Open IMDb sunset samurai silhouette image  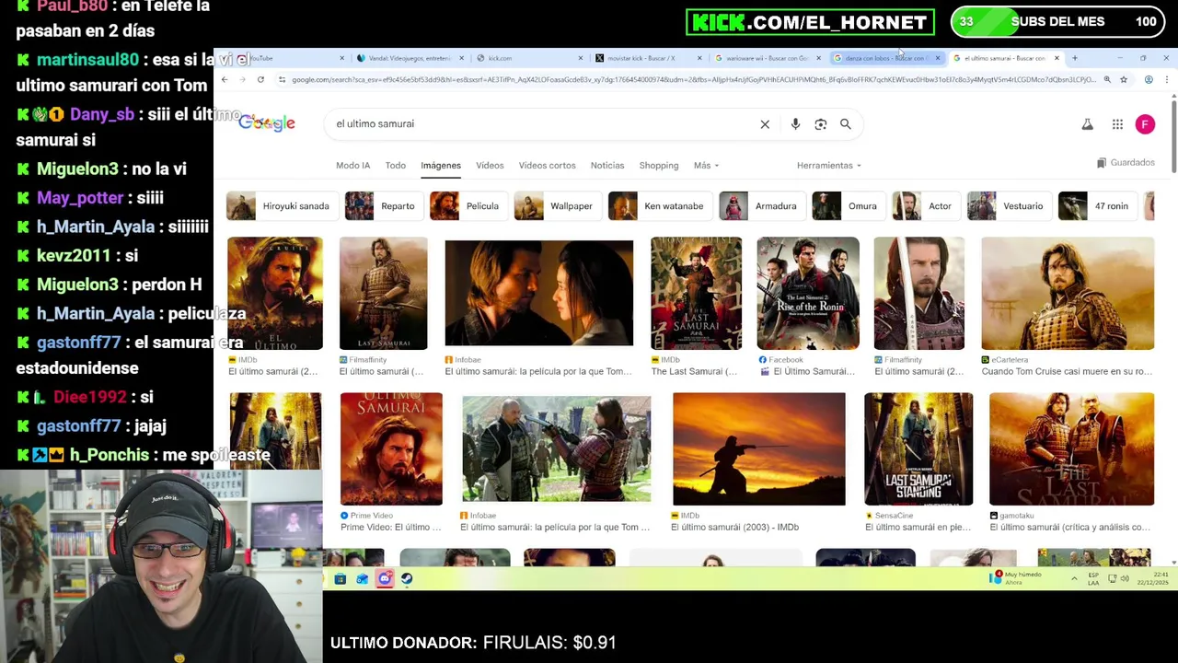click(758, 448)
